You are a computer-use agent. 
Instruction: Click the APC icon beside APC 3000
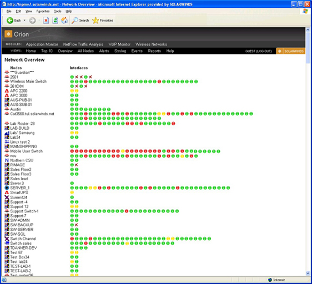click(7, 95)
